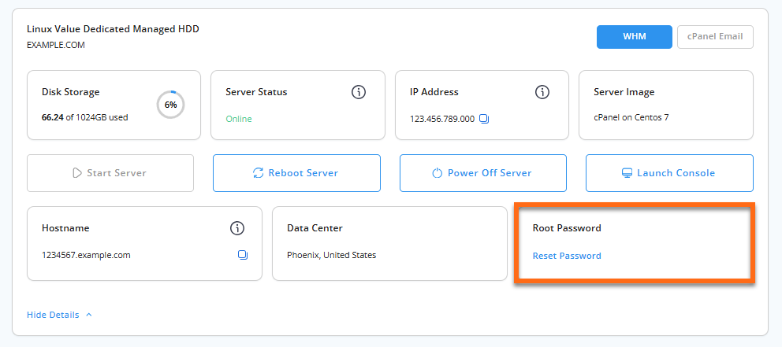Open WHM
782x347 pixels.
click(x=635, y=37)
